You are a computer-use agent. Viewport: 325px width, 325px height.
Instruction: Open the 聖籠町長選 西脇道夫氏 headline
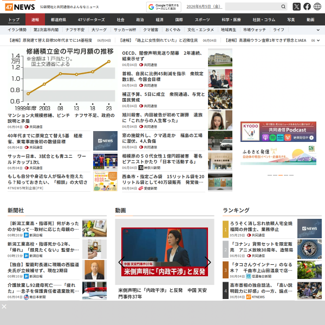point(43,268)
